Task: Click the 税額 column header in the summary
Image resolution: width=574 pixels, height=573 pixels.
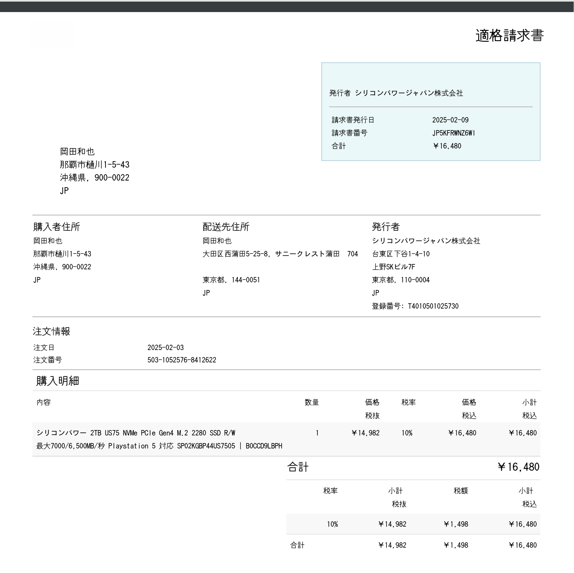Action: click(460, 491)
